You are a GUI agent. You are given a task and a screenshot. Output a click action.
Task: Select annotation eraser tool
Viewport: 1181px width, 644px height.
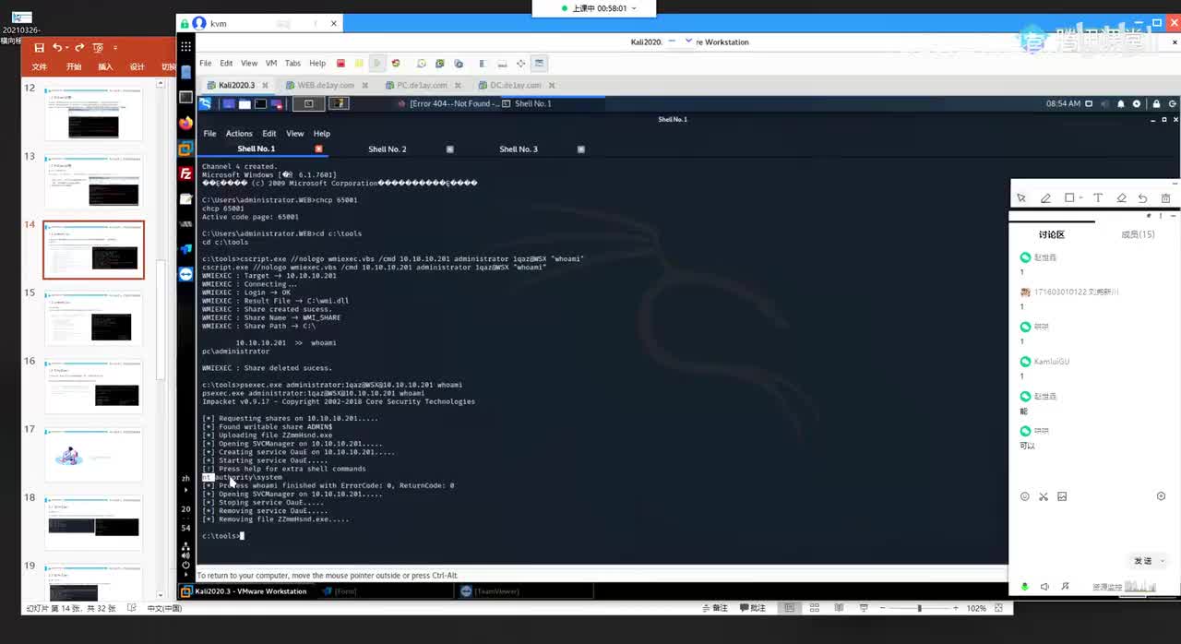tap(1121, 198)
